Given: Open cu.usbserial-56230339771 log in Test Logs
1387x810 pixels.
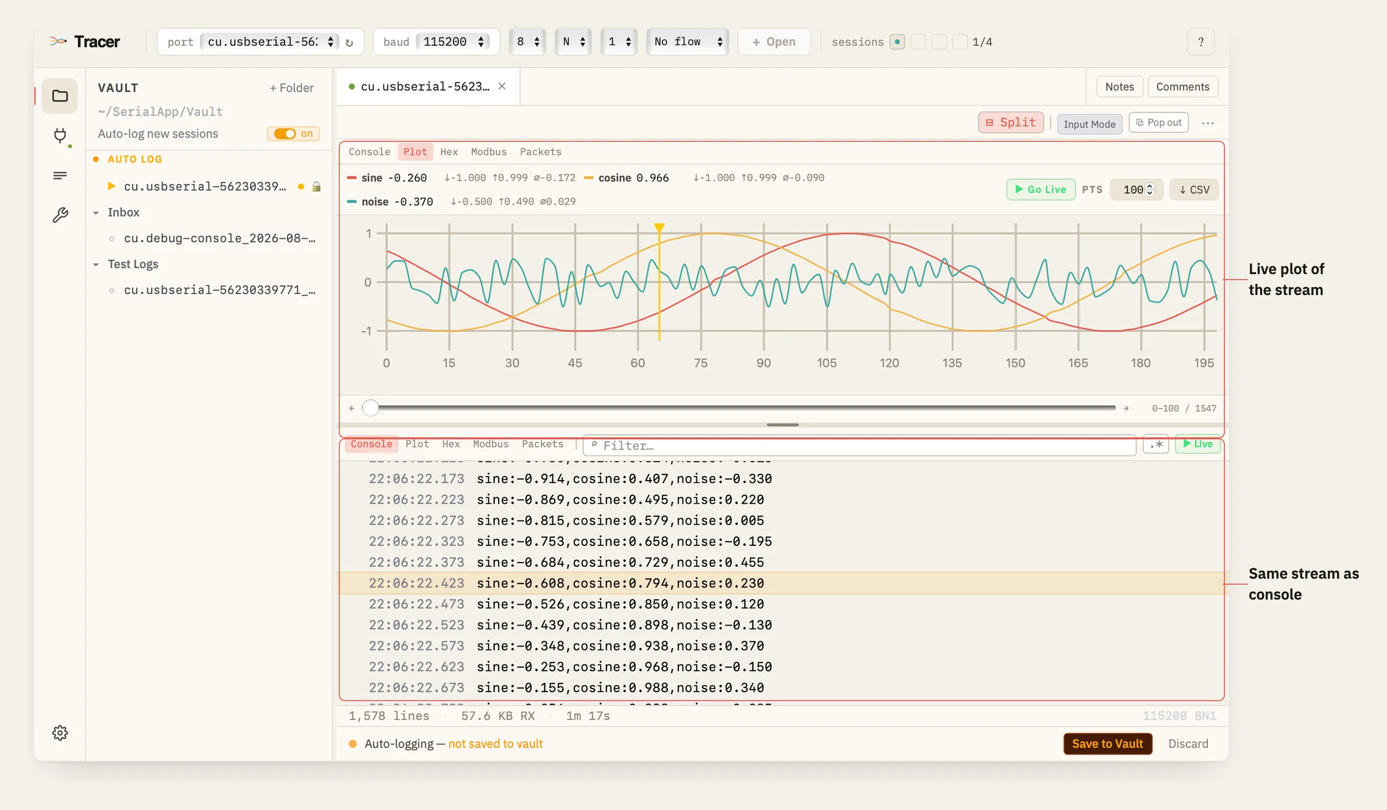Looking at the screenshot, I should pos(220,290).
